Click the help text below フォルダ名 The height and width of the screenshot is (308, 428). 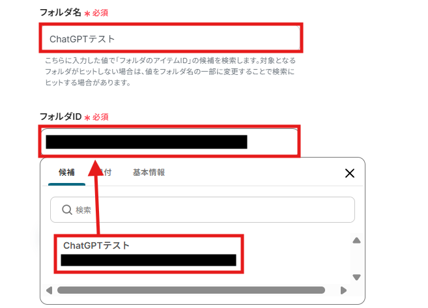click(x=170, y=72)
